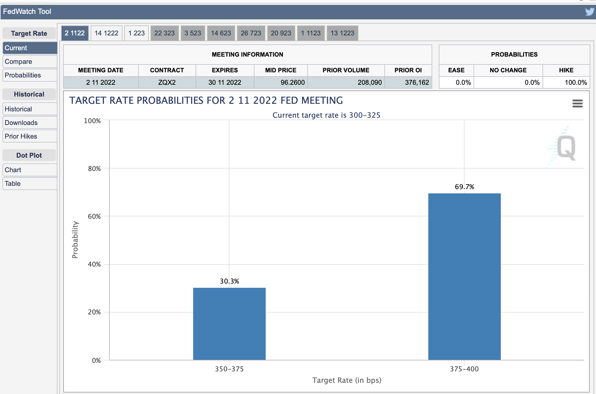The width and height of the screenshot is (596, 394).
Task: Click the Target Rate section header
Action: tap(29, 33)
